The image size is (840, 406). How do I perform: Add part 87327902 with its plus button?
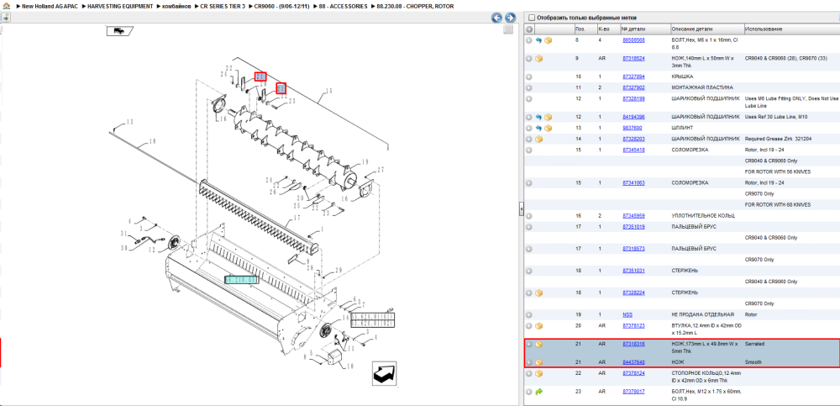529,87
